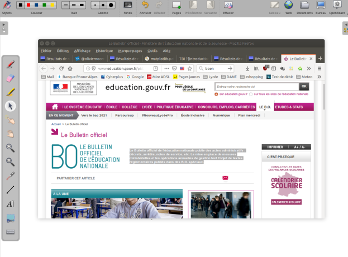
Task: Click the Annuler undo button
Action: click(x=145, y=6)
